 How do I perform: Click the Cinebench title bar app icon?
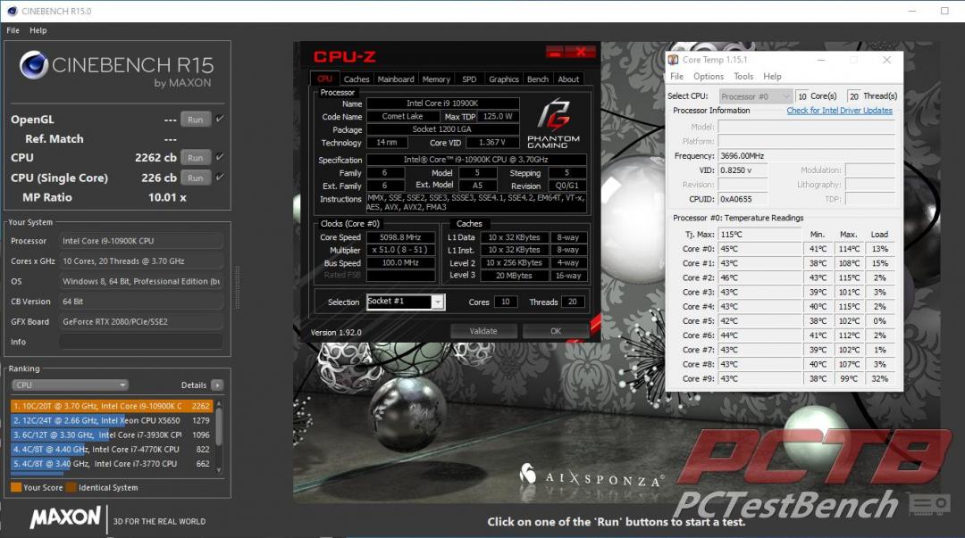9,11
